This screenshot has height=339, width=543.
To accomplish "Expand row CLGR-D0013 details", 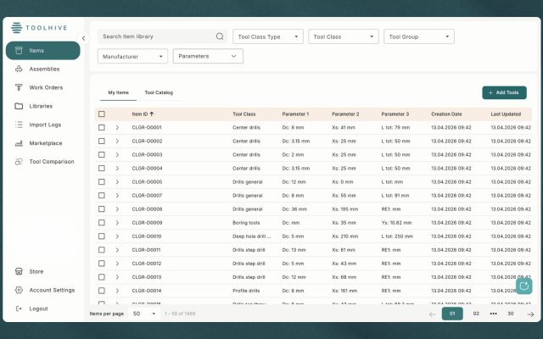I will [117, 277].
